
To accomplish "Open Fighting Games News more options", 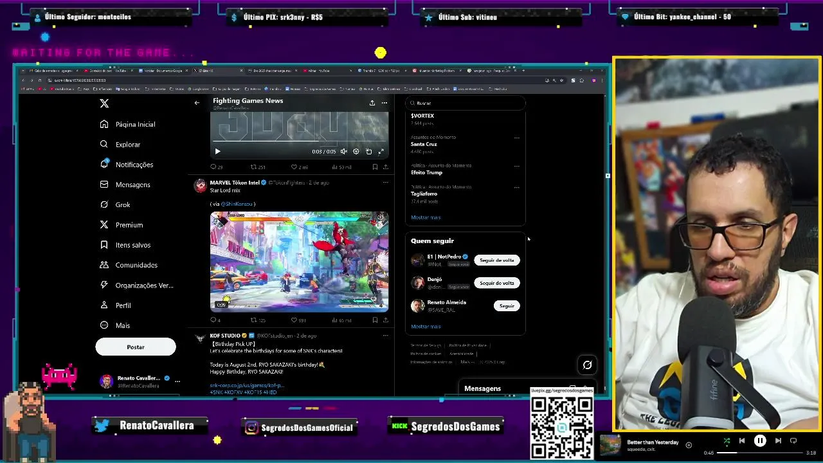I will coord(384,103).
